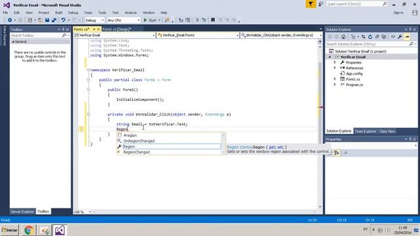420x236 pixels.
Task: Click the Start debugging button
Action: (x=150, y=20)
